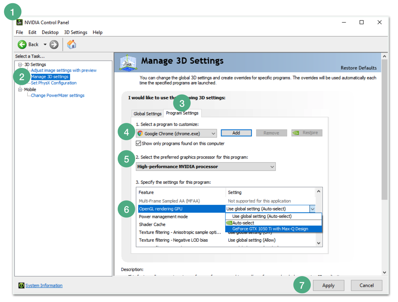
Task: Click the System Information icon
Action: click(x=21, y=285)
